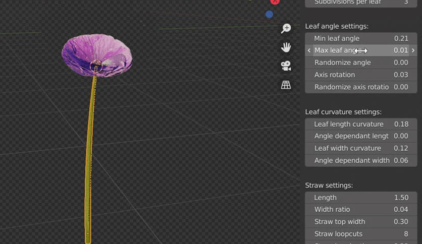Click the straw Length field
Image resolution: width=422 pixels, height=244 pixels.
[361, 198]
